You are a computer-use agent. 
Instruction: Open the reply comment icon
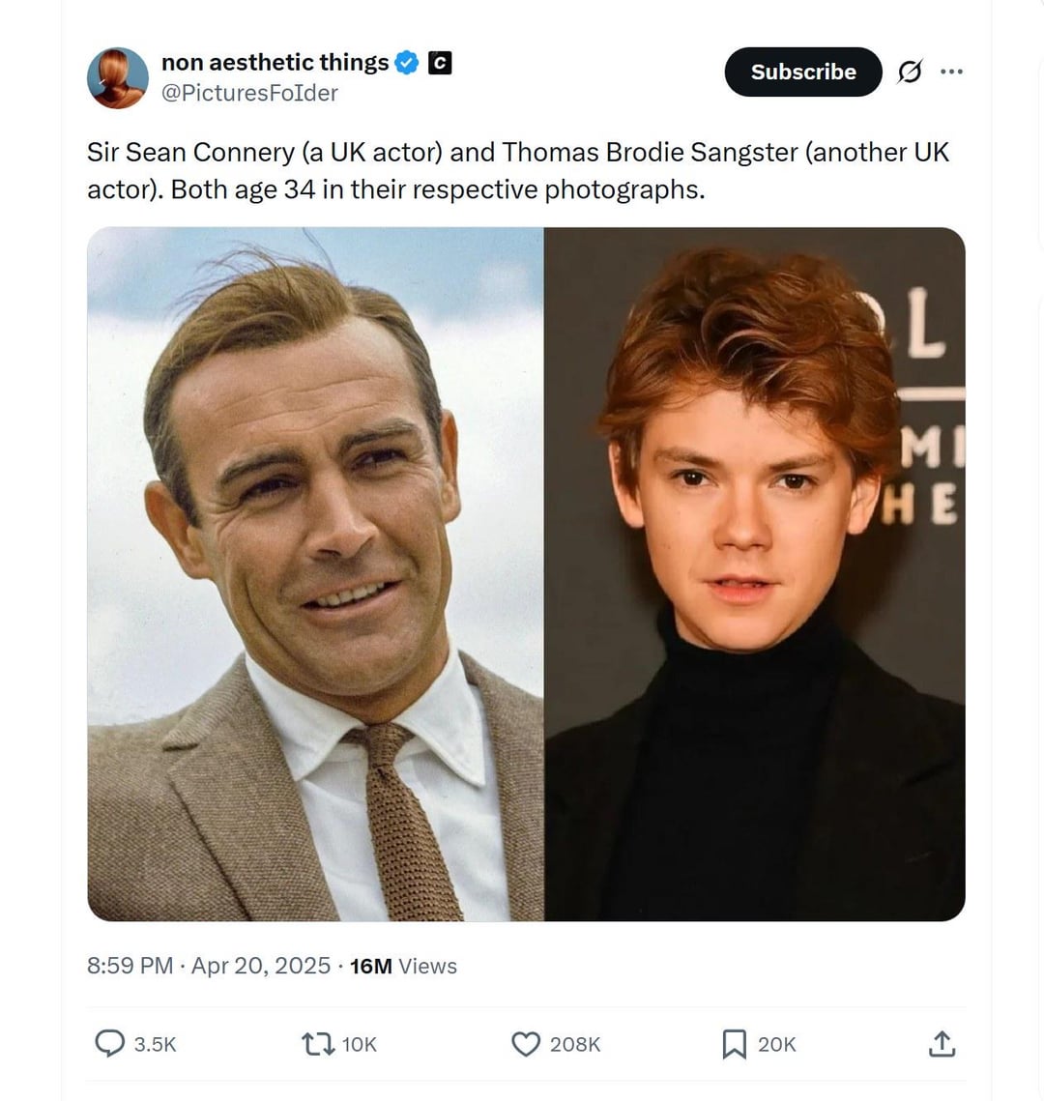(x=109, y=1043)
